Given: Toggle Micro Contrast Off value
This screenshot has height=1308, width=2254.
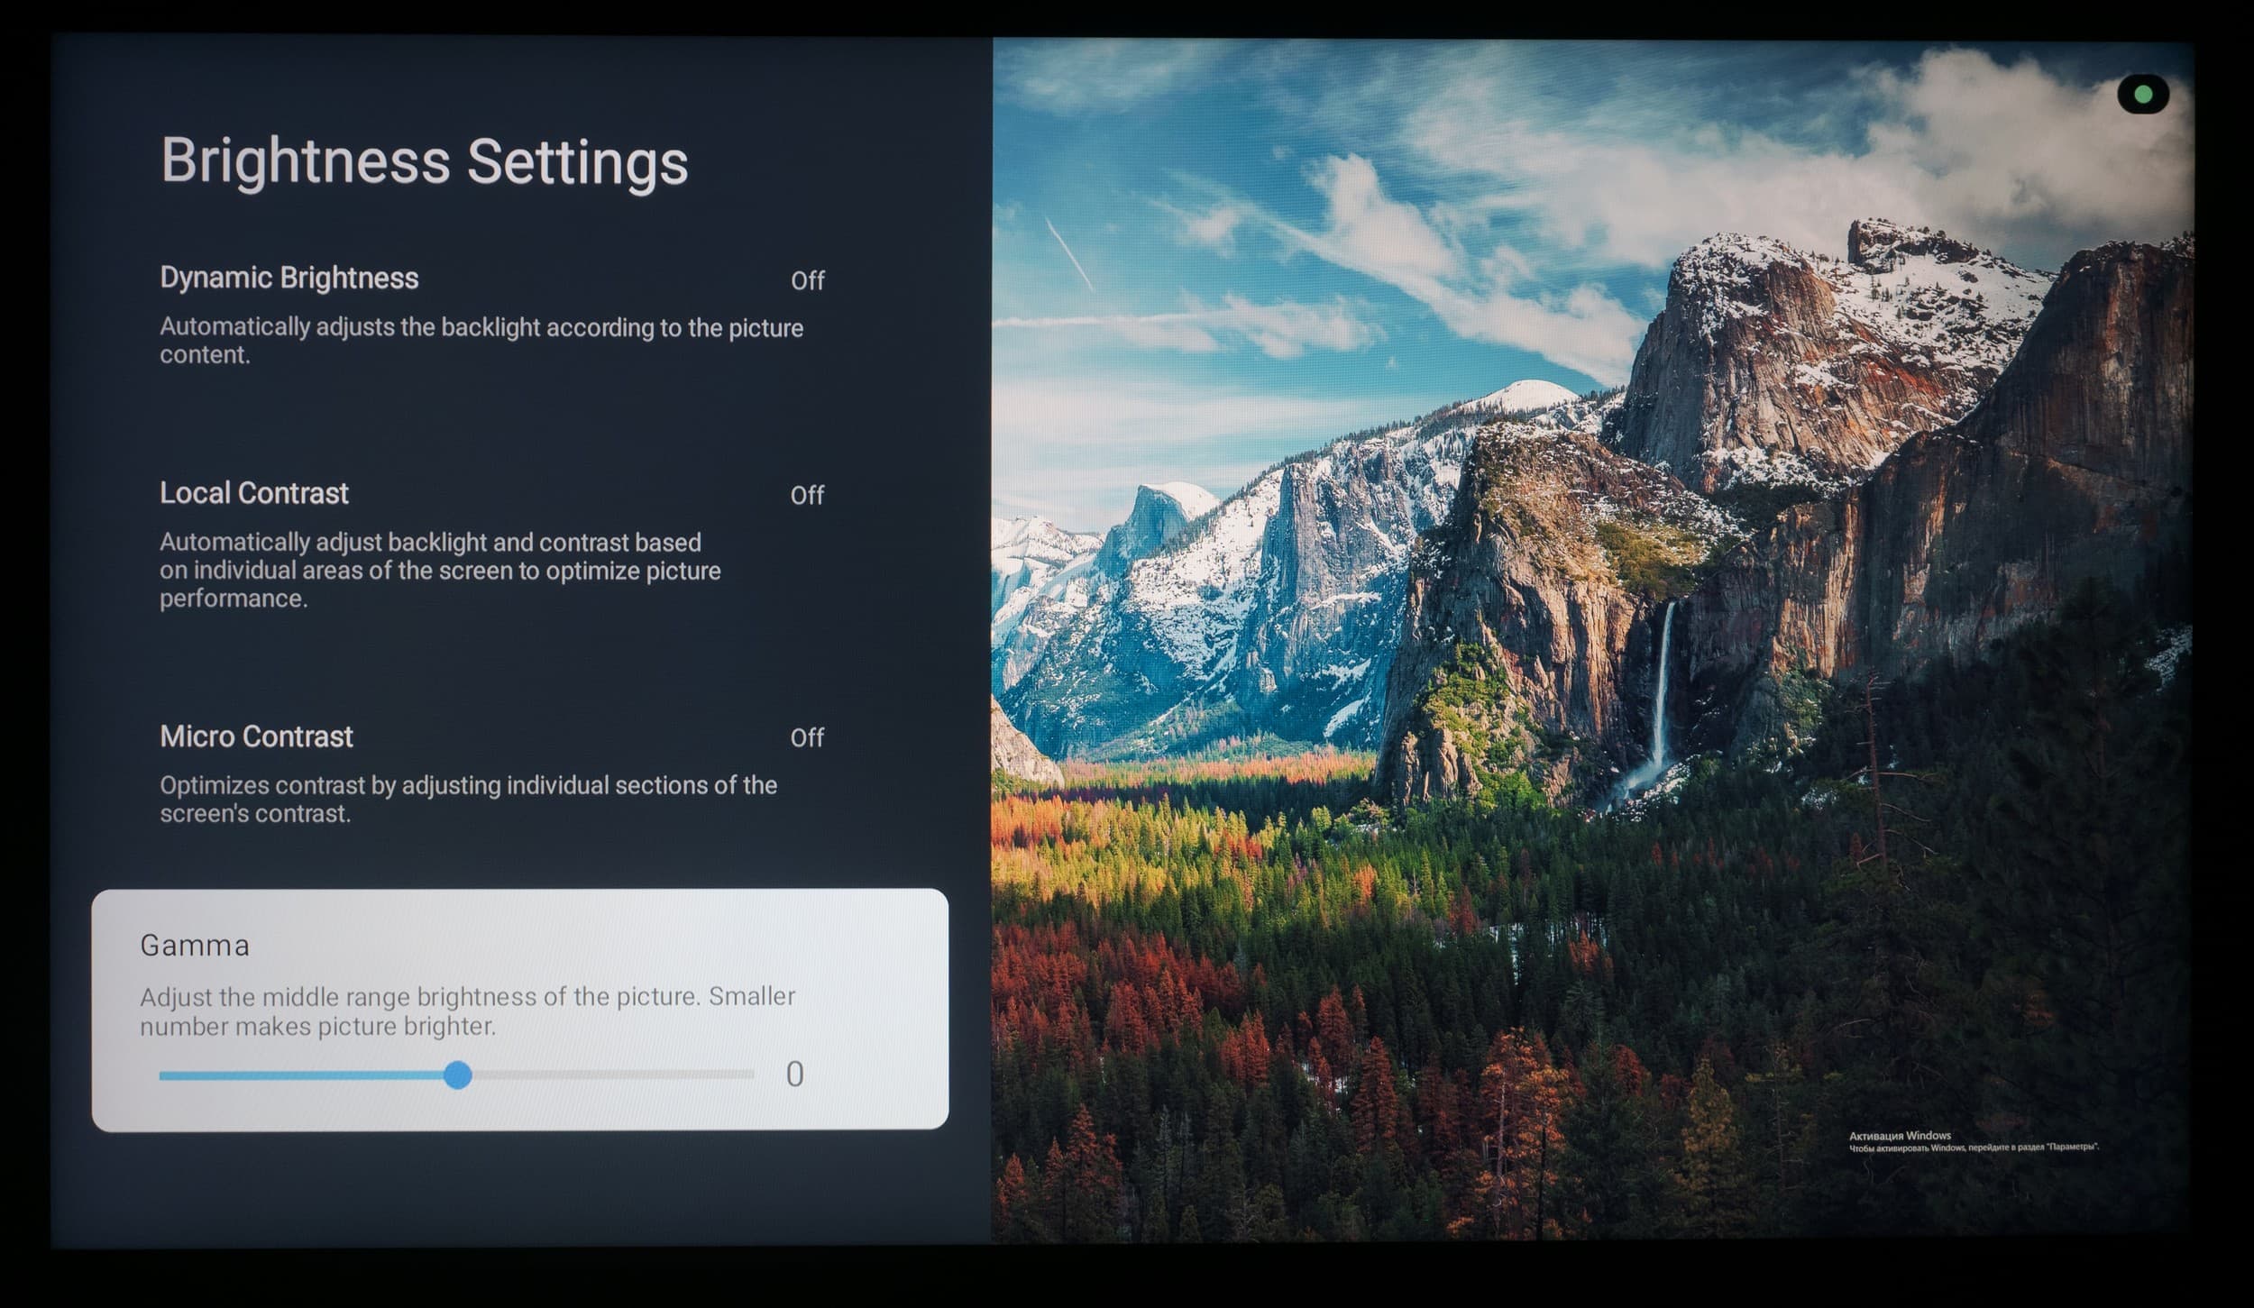Looking at the screenshot, I should [x=807, y=738].
